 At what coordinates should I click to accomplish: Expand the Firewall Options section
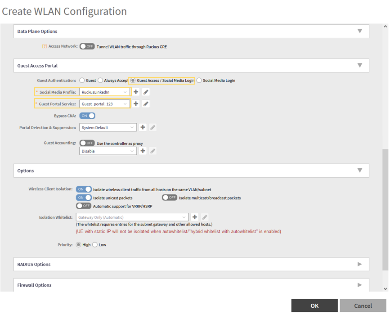click(360, 285)
